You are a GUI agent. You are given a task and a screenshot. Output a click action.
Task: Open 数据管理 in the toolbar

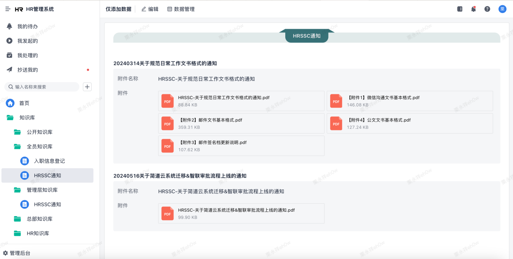pos(181,9)
